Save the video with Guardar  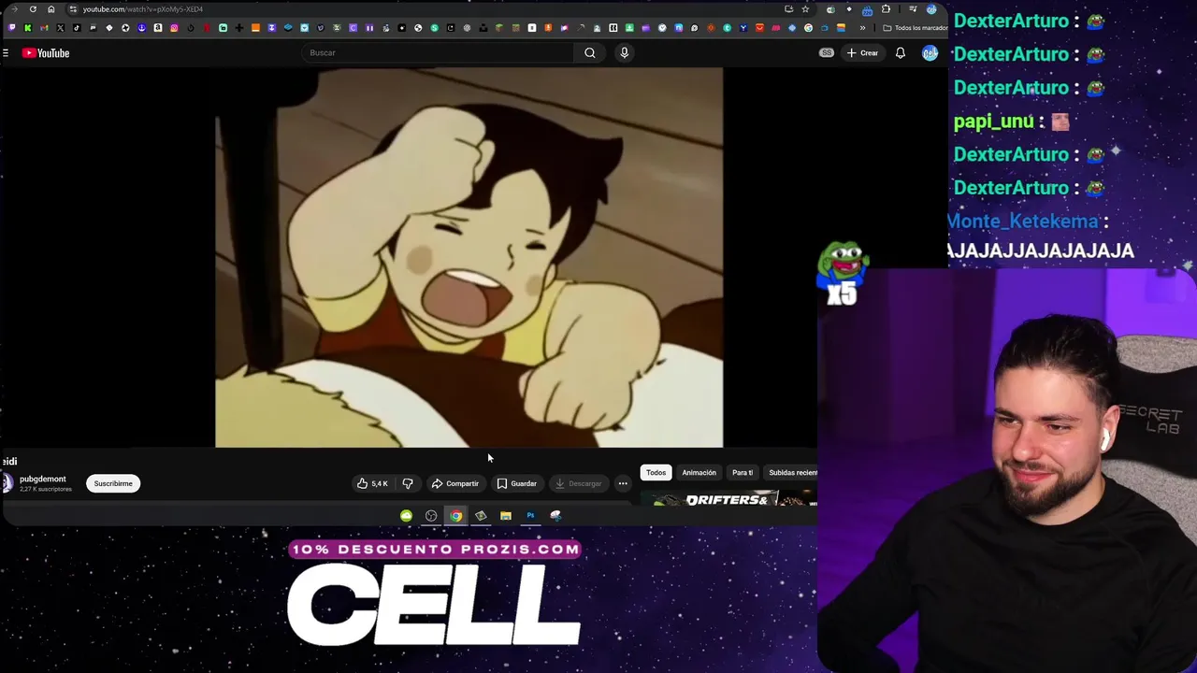tap(516, 483)
